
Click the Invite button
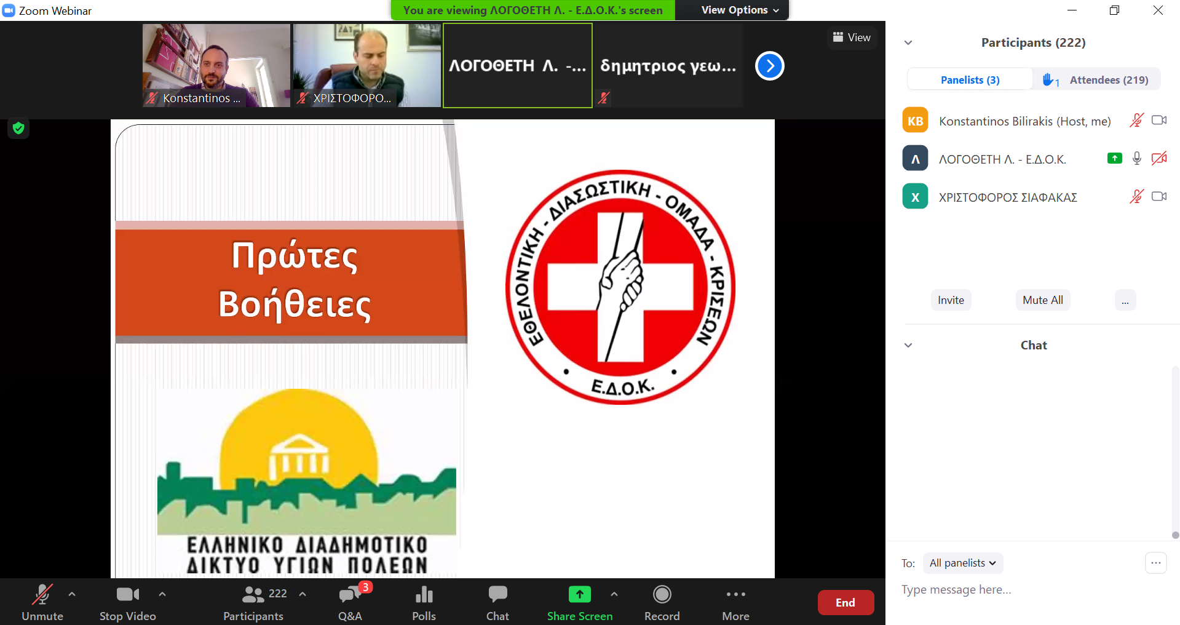point(951,300)
